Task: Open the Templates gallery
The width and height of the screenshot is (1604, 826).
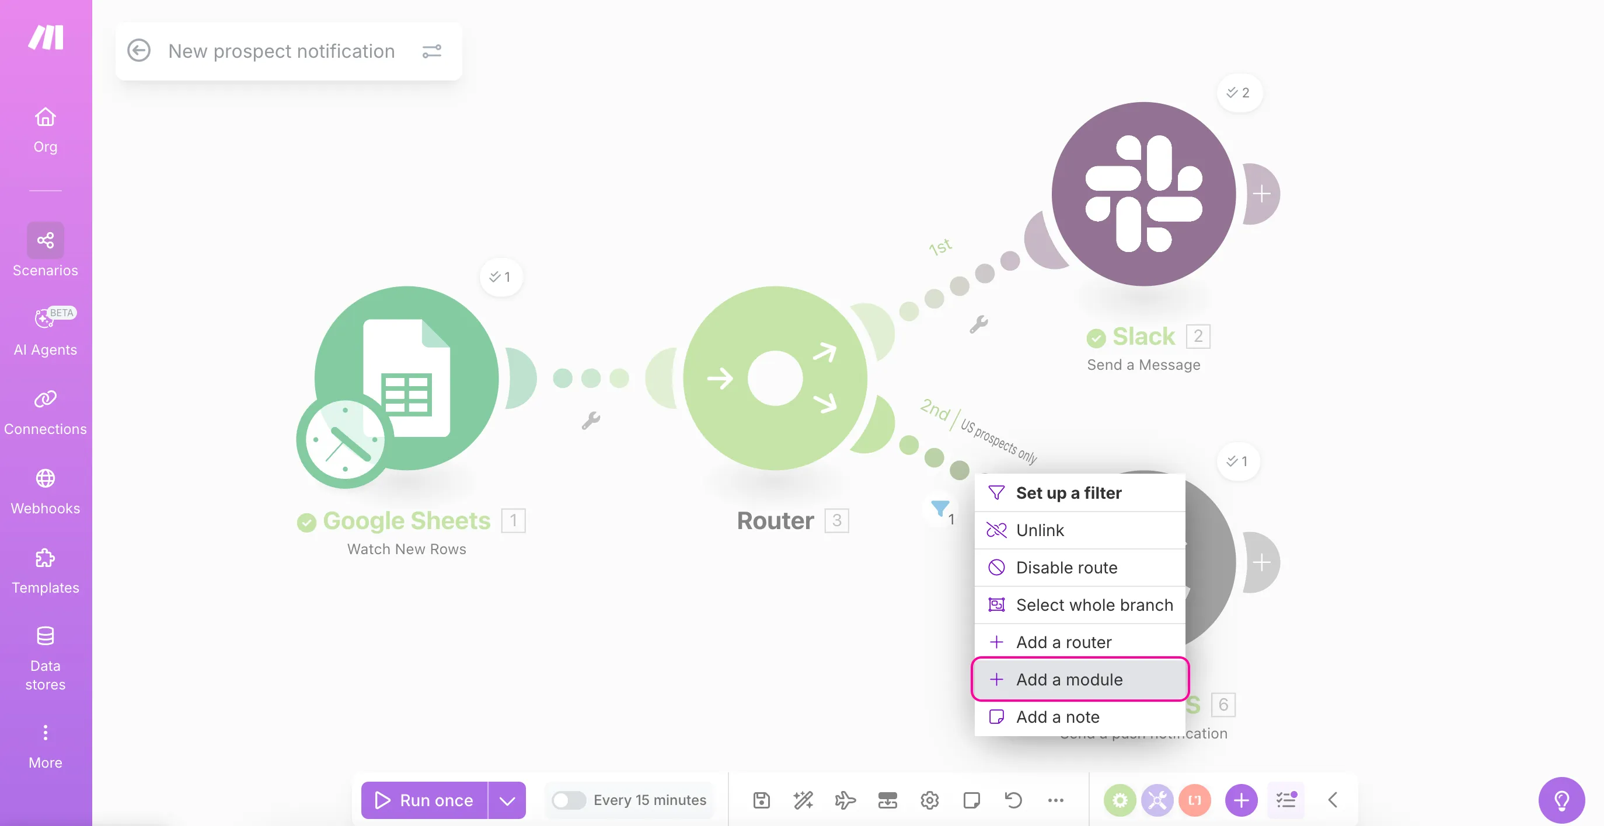Action: (46, 570)
